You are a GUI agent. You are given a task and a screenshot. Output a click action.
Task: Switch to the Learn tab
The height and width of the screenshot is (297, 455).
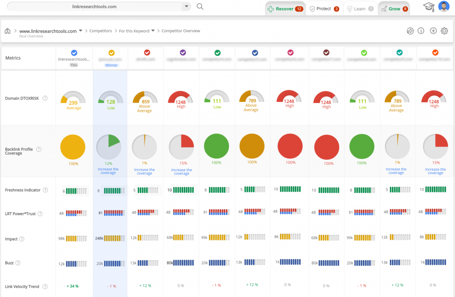click(360, 9)
